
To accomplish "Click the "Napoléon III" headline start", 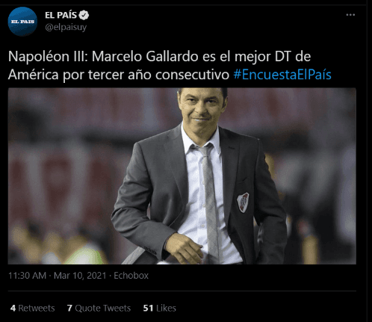I will [47, 57].
